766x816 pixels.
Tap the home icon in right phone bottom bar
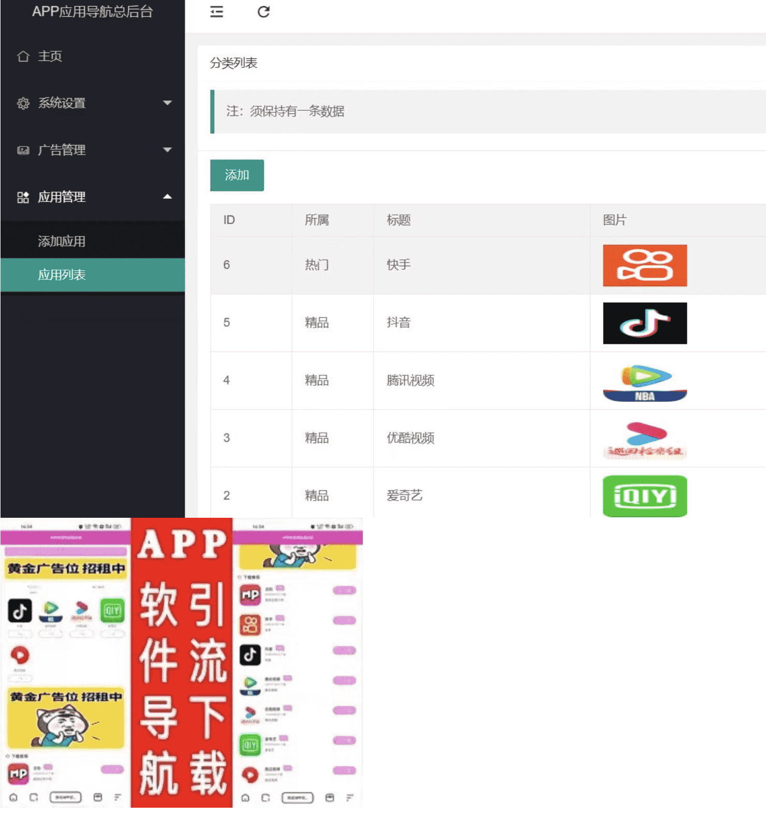point(245,797)
